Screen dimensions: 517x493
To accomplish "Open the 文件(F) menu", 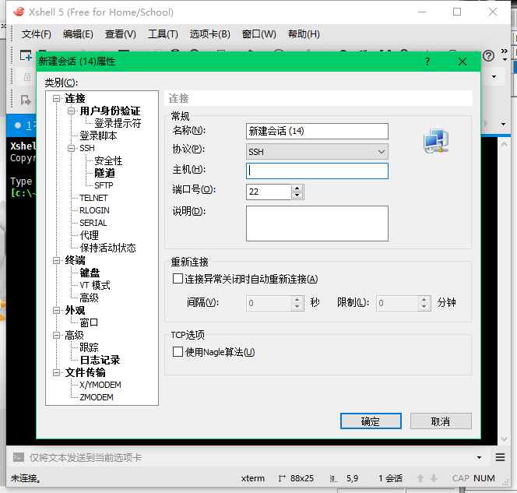I will (x=37, y=34).
